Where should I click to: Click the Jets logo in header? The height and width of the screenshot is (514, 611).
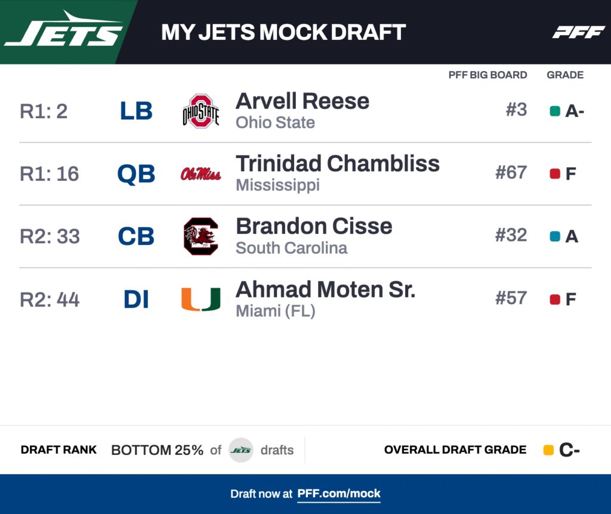[x=63, y=31]
